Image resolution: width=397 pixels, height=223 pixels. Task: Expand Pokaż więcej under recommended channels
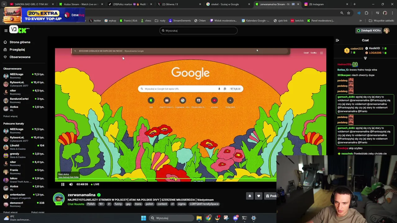[x=10, y=212]
